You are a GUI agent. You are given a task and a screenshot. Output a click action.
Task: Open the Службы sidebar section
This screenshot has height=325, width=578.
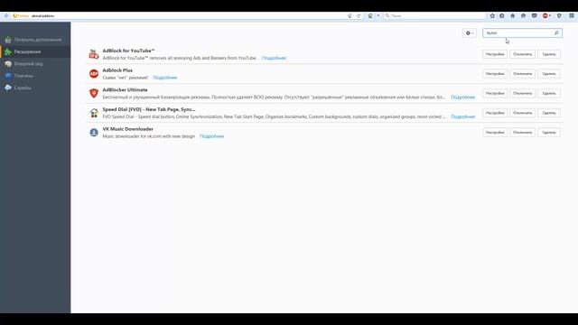click(35, 88)
